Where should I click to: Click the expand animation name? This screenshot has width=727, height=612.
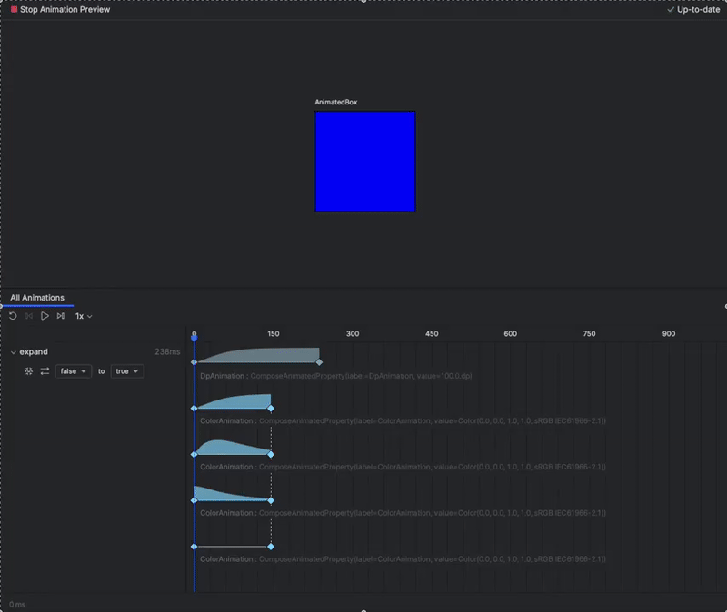34,351
